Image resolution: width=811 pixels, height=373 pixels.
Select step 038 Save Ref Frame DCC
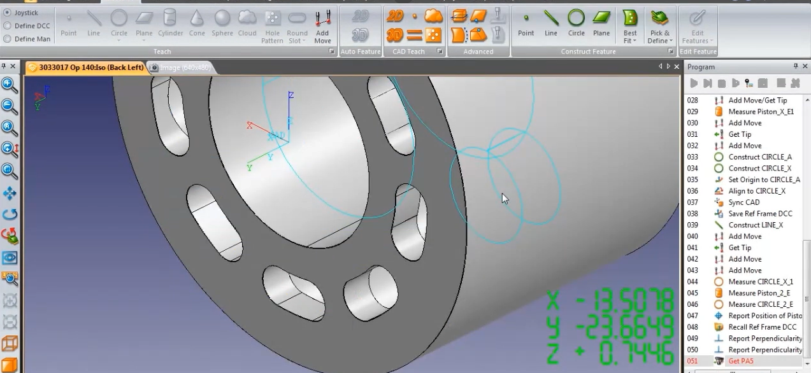click(743, 214)
